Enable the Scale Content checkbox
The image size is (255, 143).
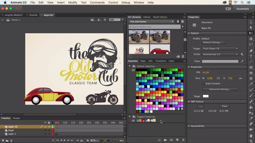pyautogui.click(x=204, y=83)
